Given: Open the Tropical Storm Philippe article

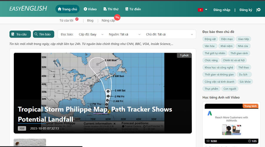Looking at the screenshot, I should coord(95,114).
